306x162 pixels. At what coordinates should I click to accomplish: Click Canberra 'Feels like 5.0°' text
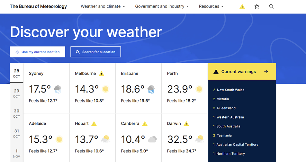(134, 151)
